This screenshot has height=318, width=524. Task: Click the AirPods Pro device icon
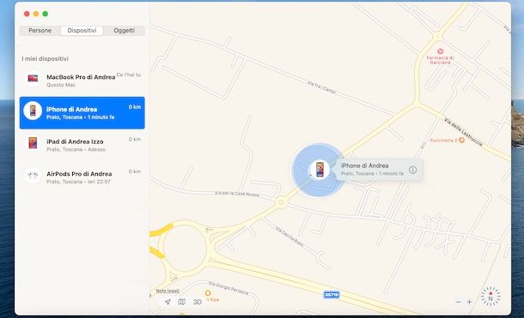coord(33,176)
